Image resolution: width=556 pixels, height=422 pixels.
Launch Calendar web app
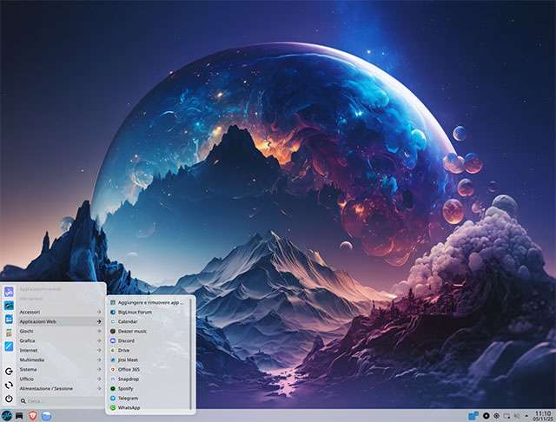coord(149,321)
